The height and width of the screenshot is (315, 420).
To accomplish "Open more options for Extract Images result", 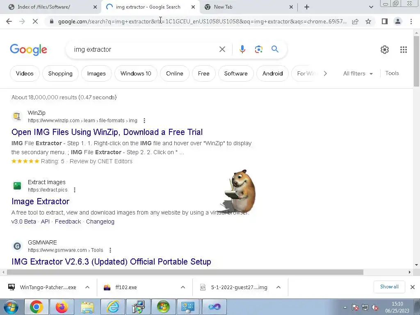I will click(x=75, y=190).
